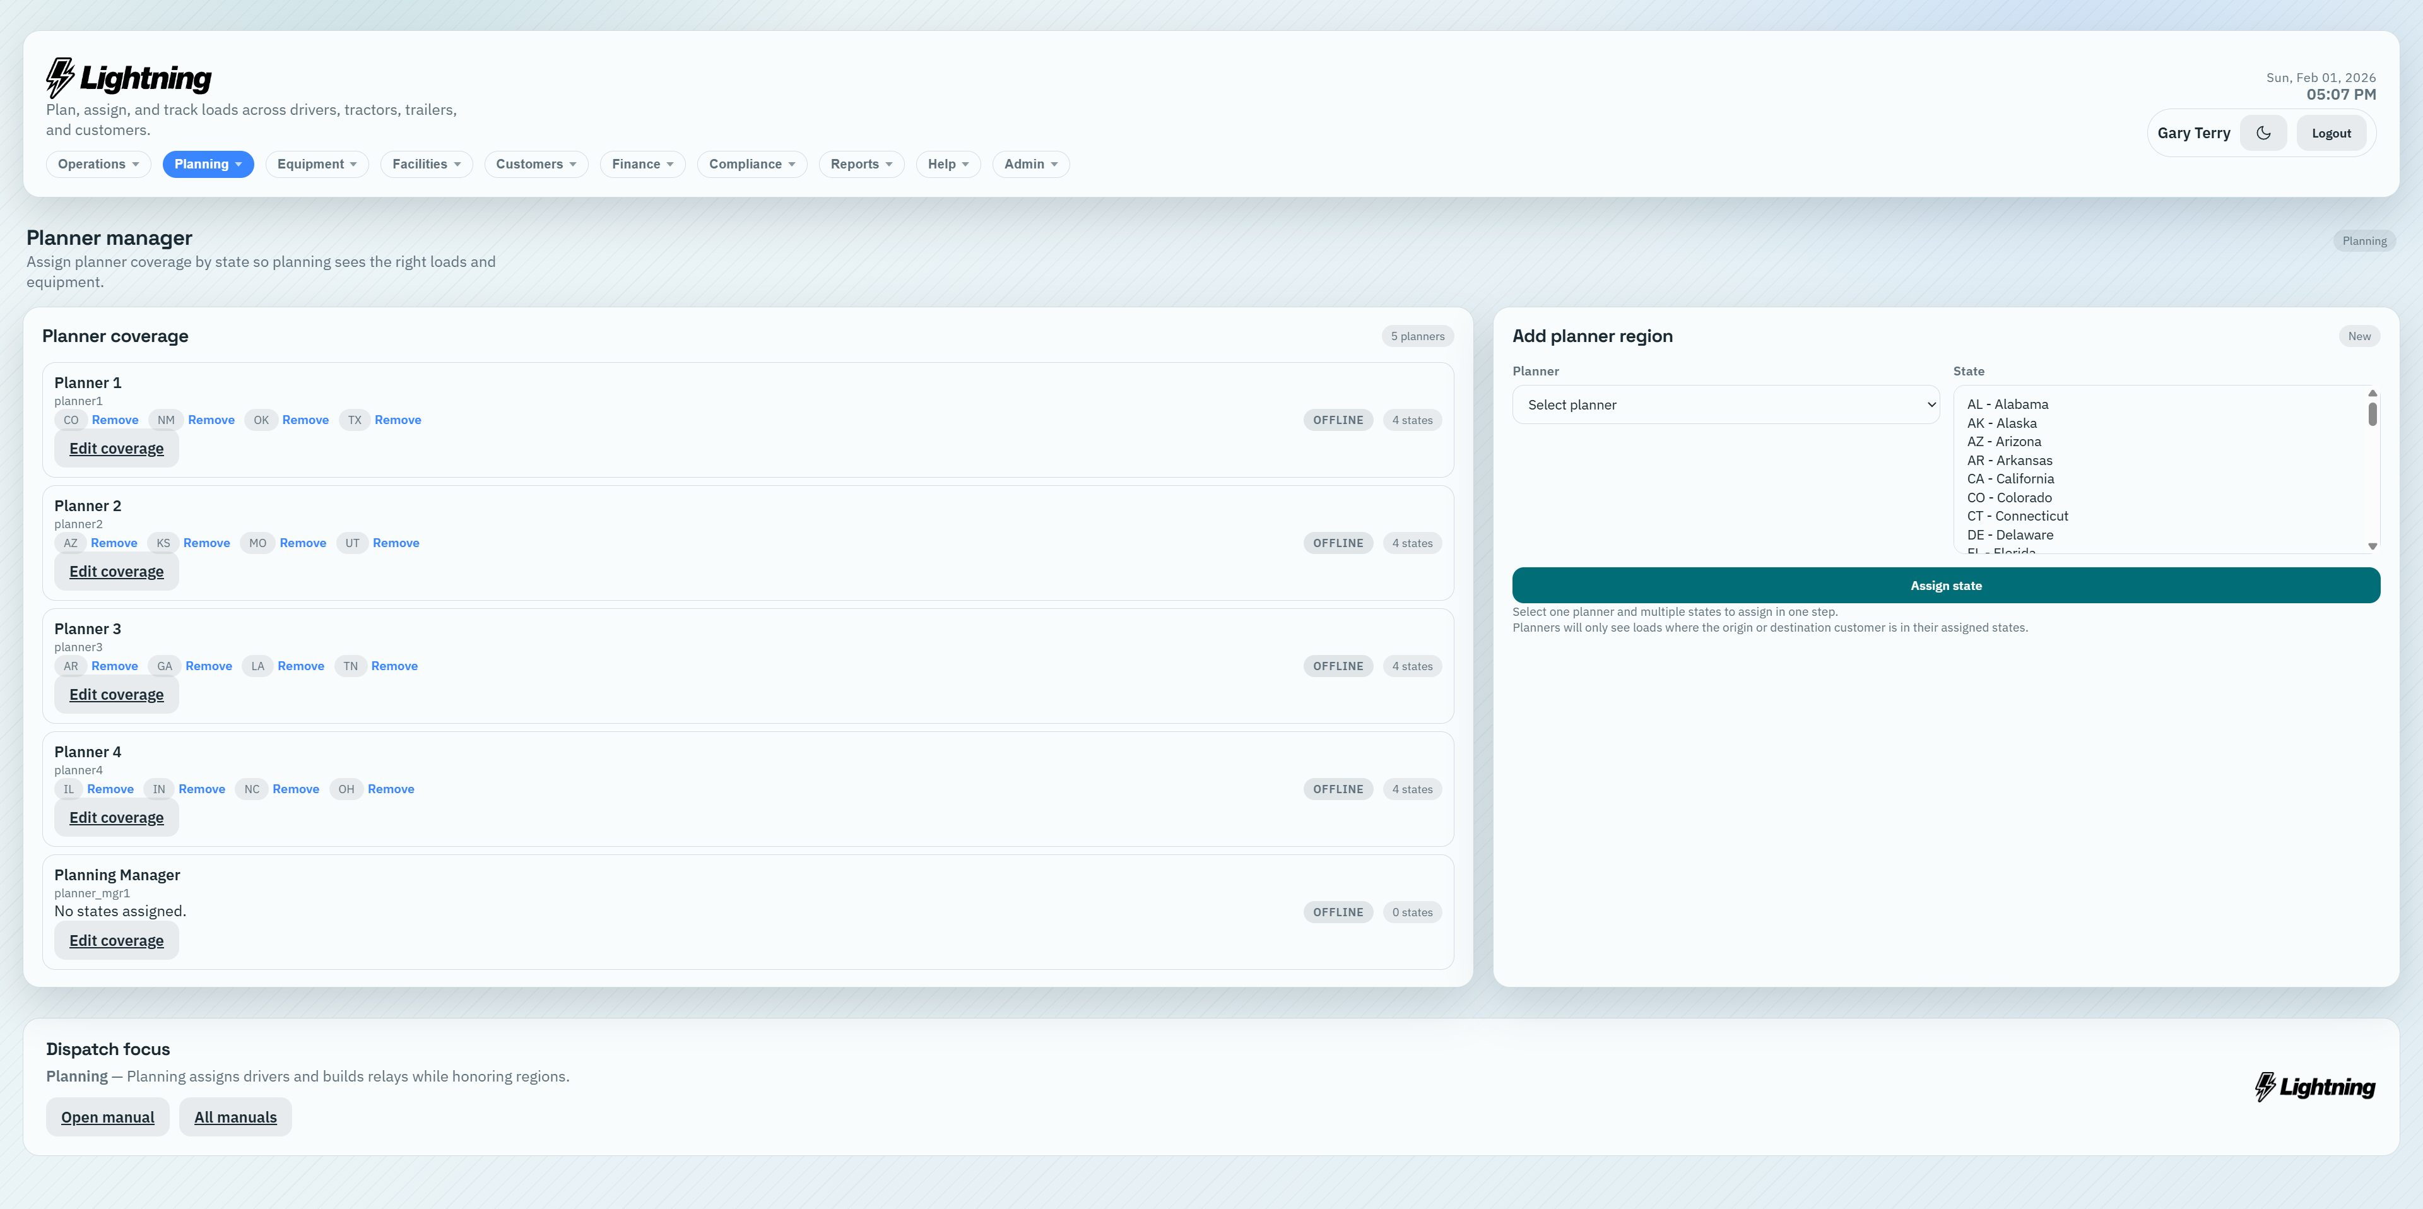This screenshot has height=1209, width=2423.
Task: Edit coverage for Planning Manager
Action: coord(115,940)
